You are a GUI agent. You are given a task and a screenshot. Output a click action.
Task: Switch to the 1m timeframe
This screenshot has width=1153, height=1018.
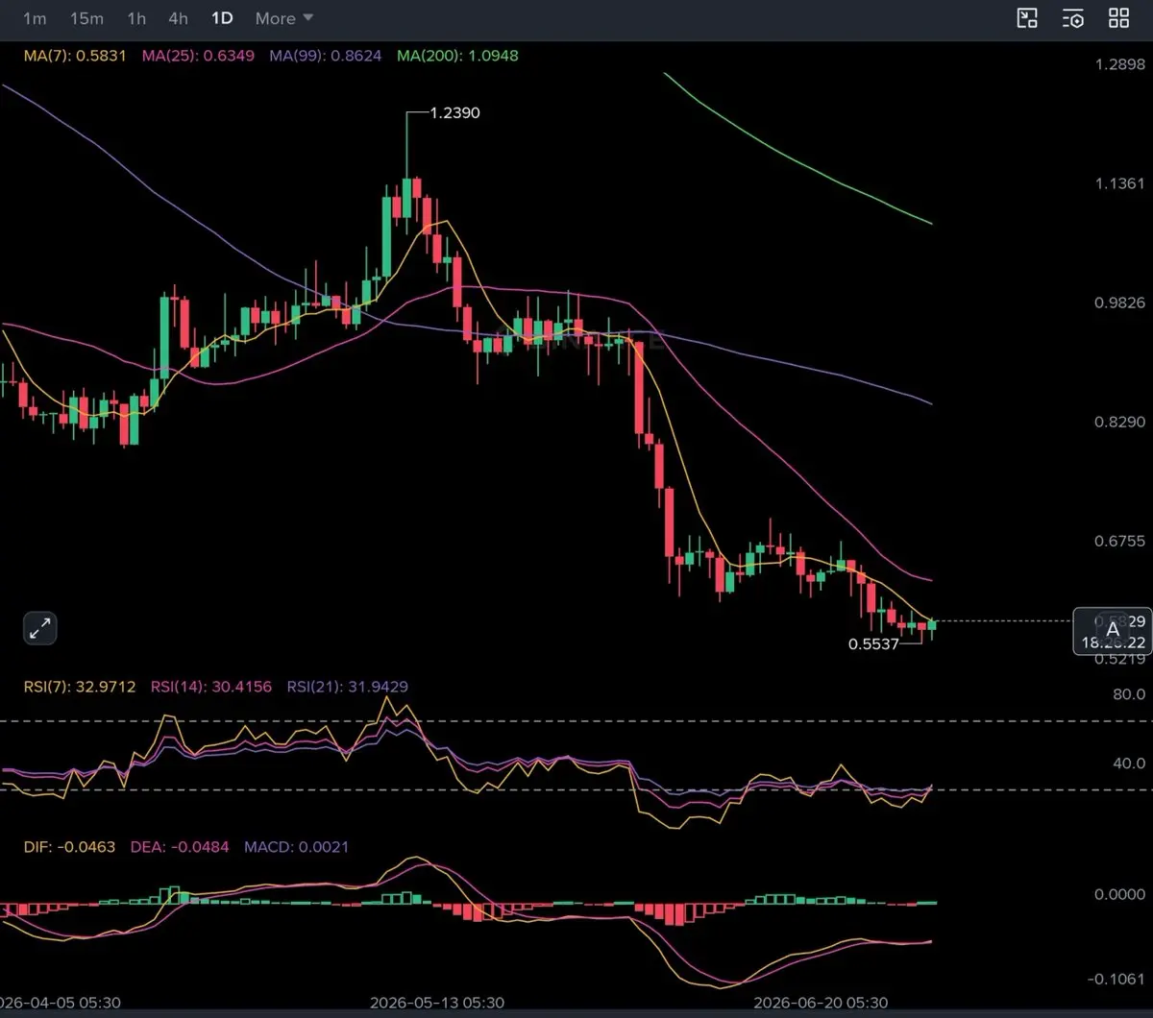point(35,18)
